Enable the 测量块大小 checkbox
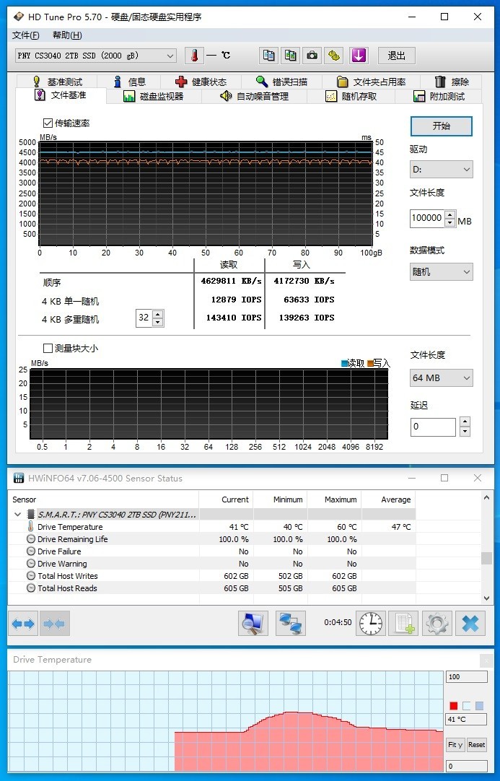 48,348
